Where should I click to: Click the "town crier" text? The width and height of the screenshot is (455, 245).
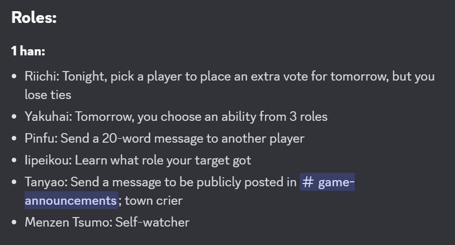click(x=154, y=200)
